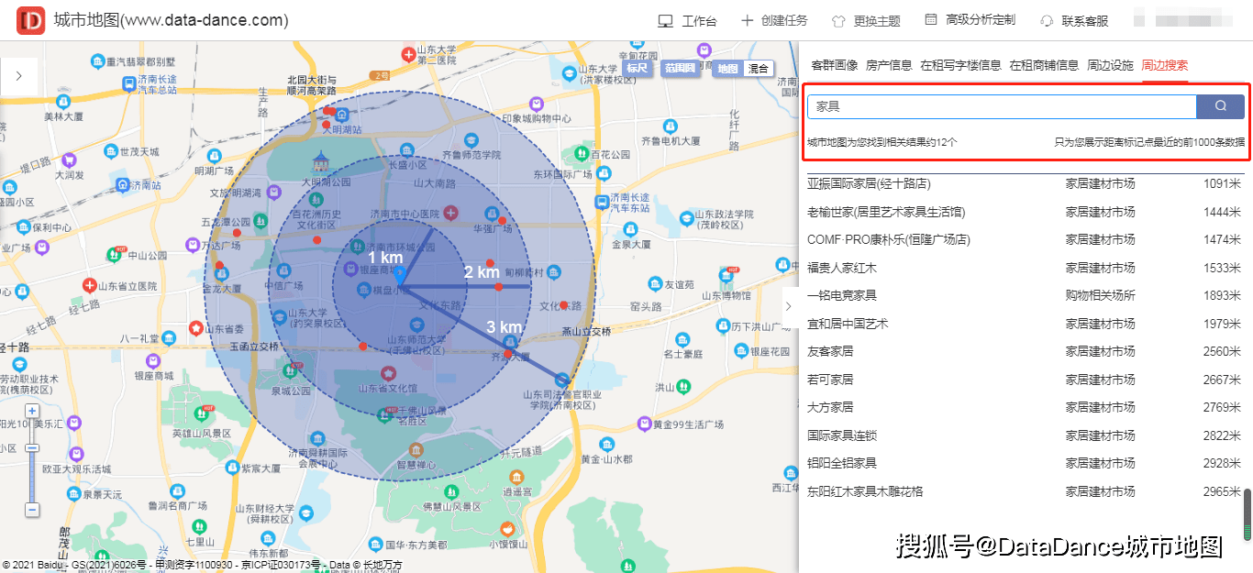The image size is (1253, 573).
Task: Select result 福贵人家红木
Action: [842, 268]
